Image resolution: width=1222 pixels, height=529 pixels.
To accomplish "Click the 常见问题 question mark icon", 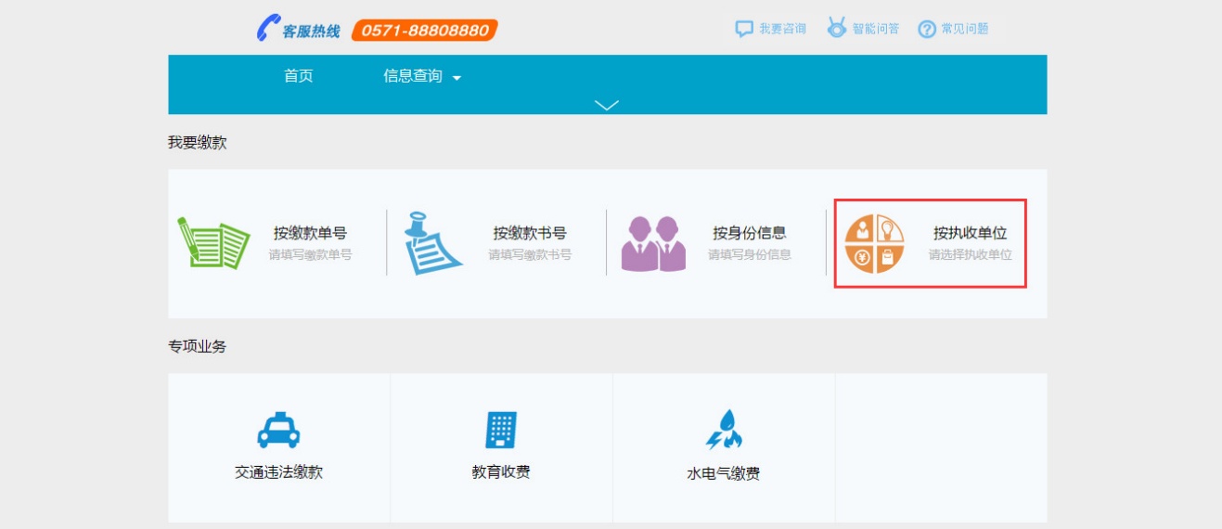I will [x=927, y=30].
